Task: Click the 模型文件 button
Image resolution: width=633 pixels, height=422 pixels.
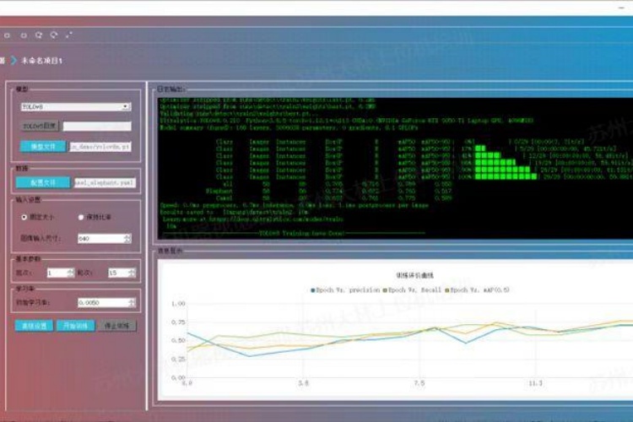Action: click(41, 146)
